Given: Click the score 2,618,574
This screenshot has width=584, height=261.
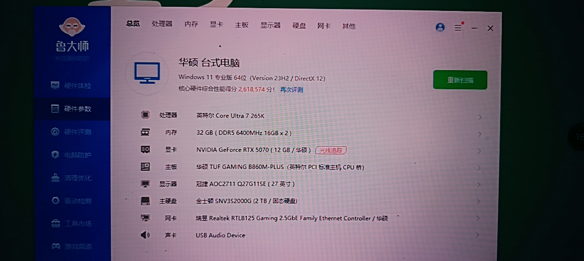Looking at the screenshot, I should click(252, 90).
